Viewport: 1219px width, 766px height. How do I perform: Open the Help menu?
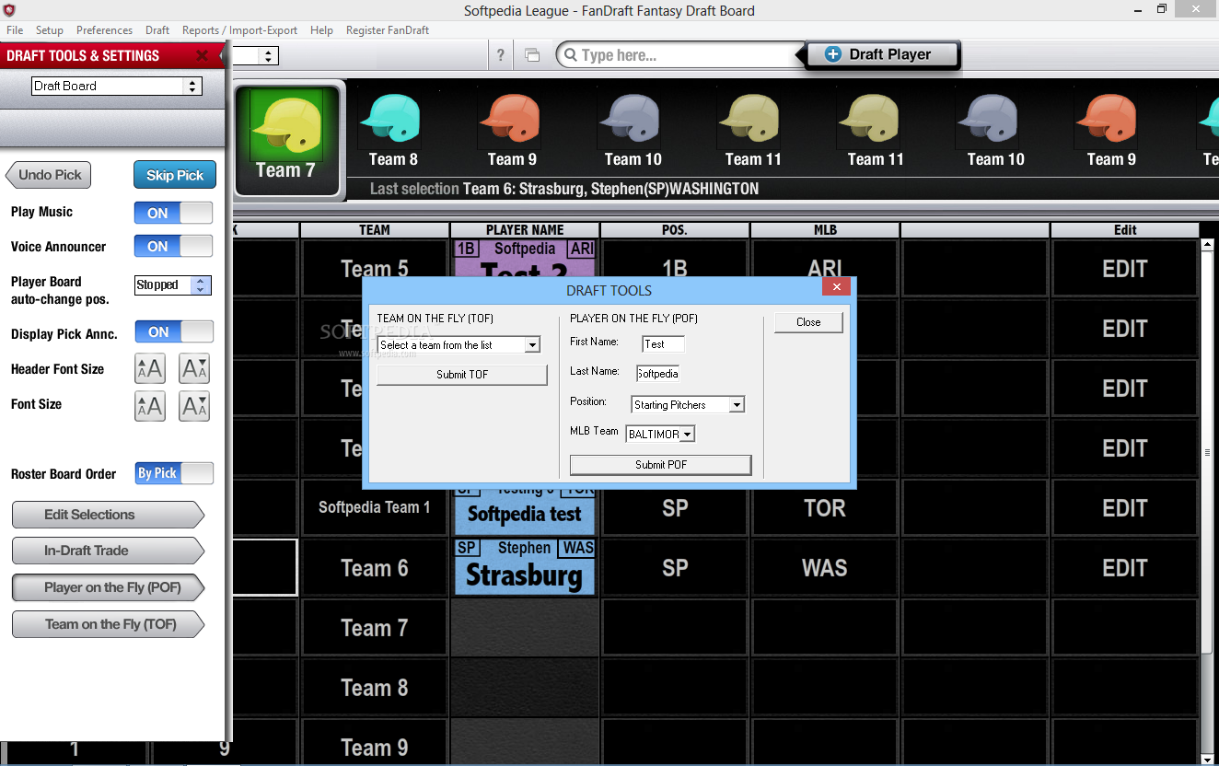(321, 30)
